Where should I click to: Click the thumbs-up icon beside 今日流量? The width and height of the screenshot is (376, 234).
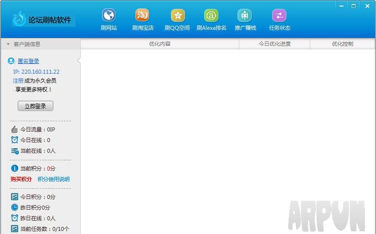click(x=14, y=129)
